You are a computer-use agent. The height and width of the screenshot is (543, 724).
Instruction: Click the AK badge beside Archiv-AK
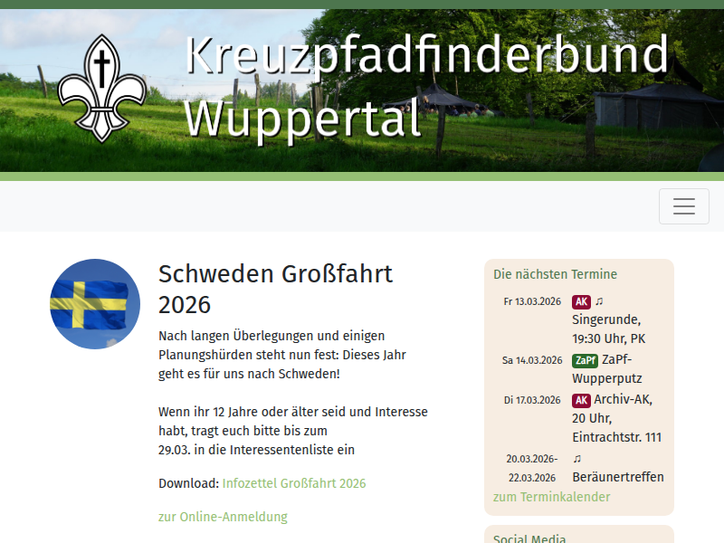581,400
